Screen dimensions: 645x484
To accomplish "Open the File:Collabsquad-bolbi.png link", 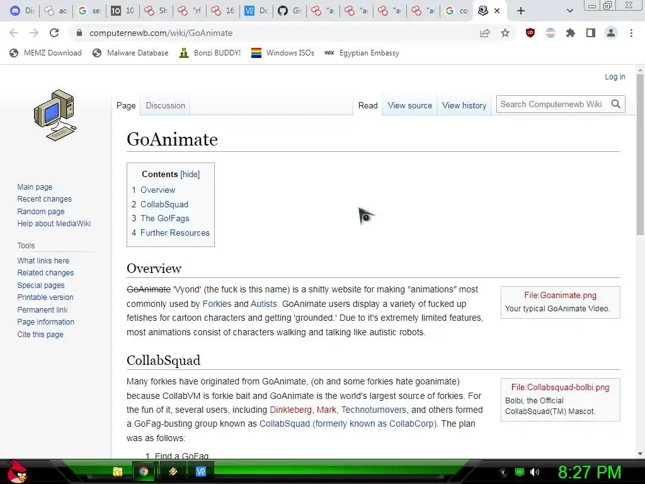I will click(560, 388).
